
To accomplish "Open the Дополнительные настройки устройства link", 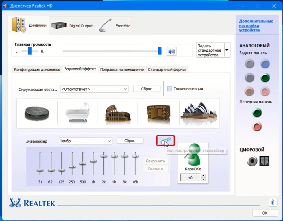I will 256,26.
